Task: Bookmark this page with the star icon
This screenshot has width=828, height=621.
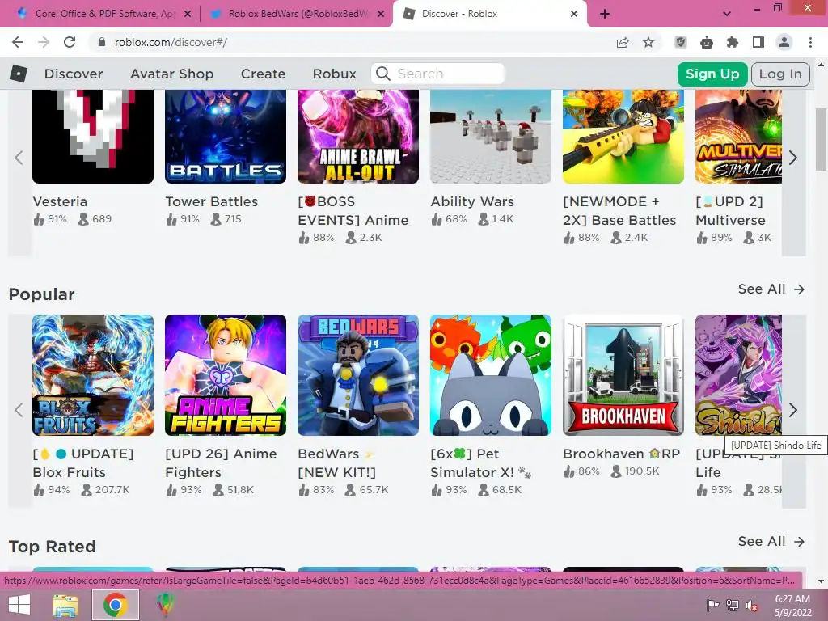Action: click(x=648, y=42)
